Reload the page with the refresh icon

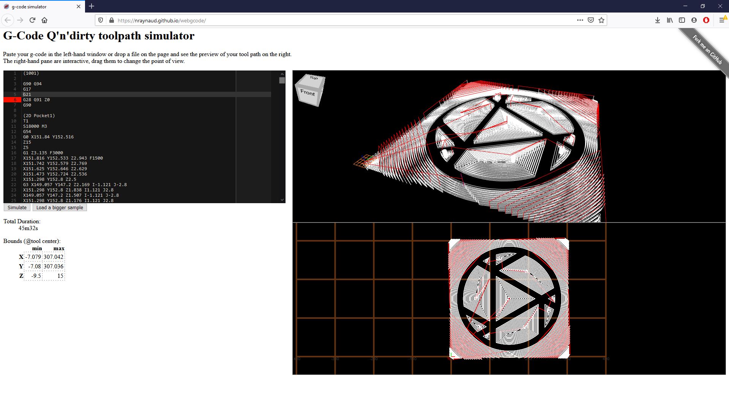32,20
